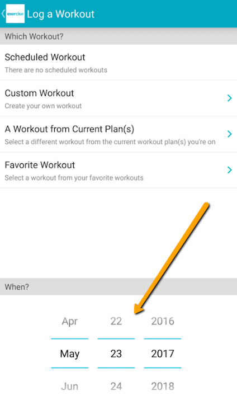Open Custom Workout chevron arrow
This screenshot has height=410, width=237.
tap(230, 98)
